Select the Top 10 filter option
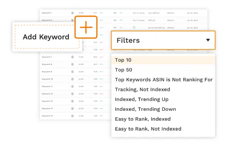The height and width of the screenshot is (145, 230). [x=163, y=60]
